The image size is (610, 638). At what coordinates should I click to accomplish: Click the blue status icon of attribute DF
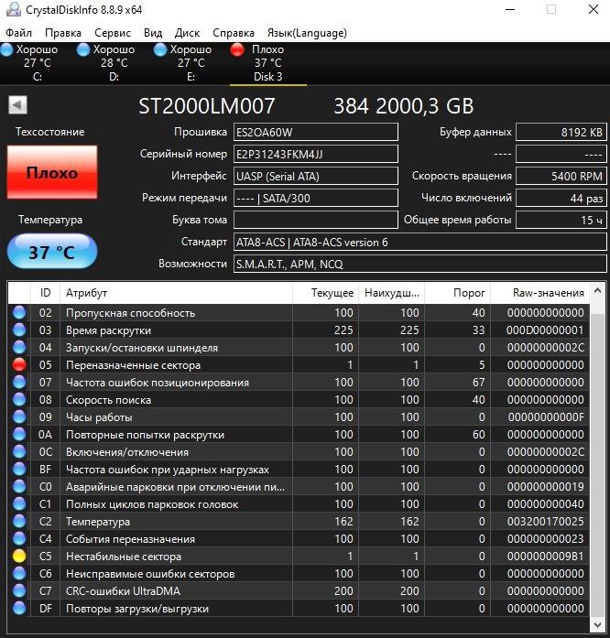tap(19, 609)
